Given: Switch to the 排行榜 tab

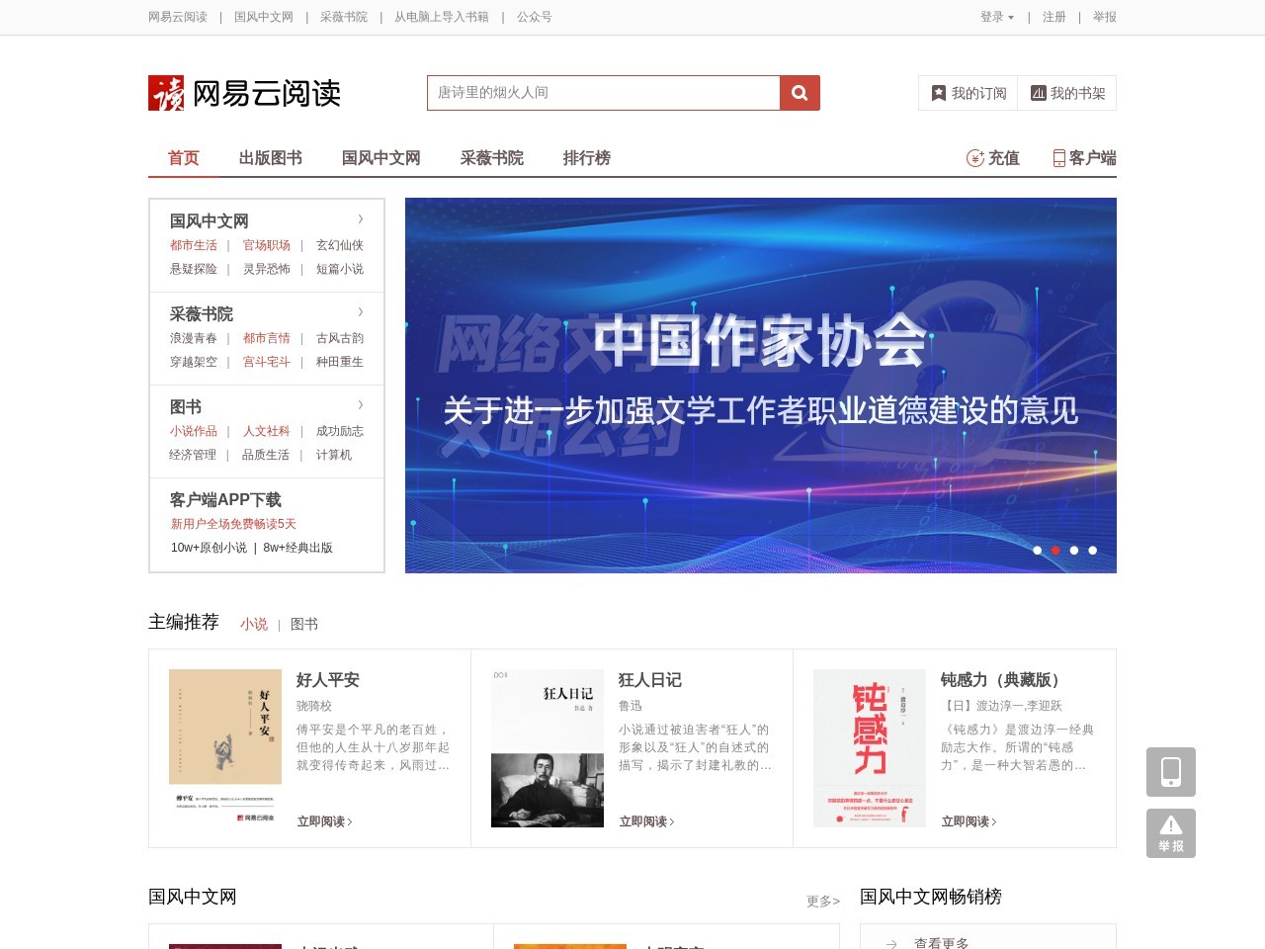Looking at the screenshot, I should [x=587, y=157].
